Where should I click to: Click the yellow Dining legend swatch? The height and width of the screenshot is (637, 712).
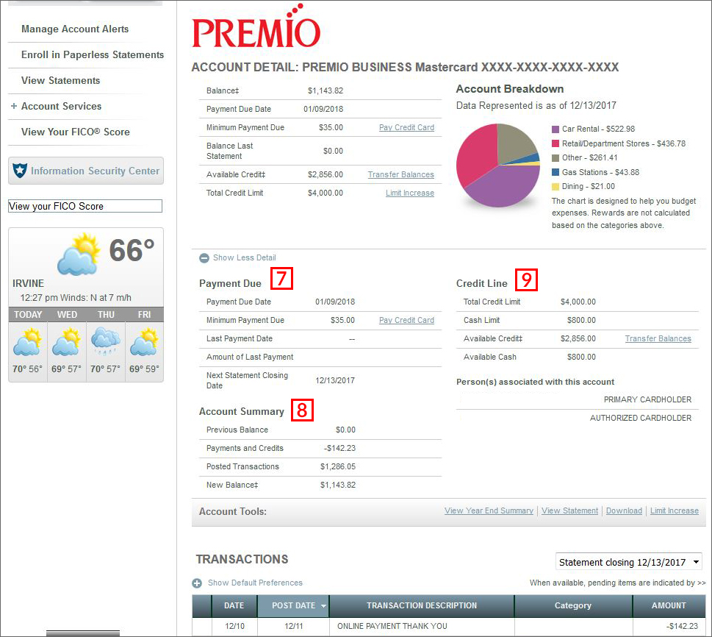[555, 186]
